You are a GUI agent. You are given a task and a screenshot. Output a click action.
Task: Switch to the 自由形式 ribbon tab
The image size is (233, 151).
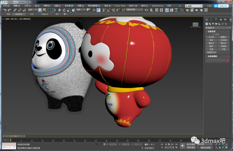pos(19,14)
